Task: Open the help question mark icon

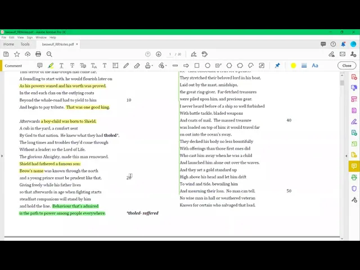Action: coord(333,44)
